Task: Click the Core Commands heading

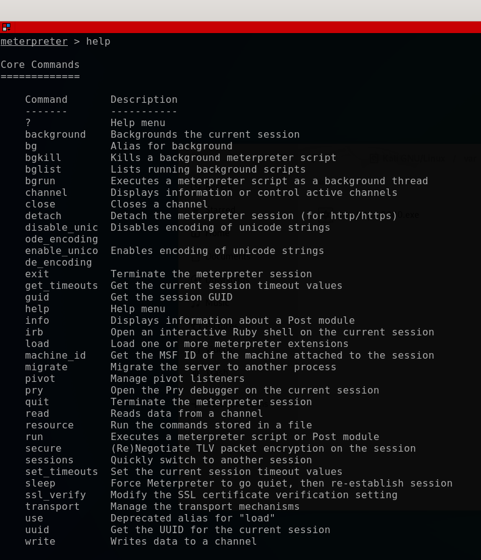Action: 40,65
